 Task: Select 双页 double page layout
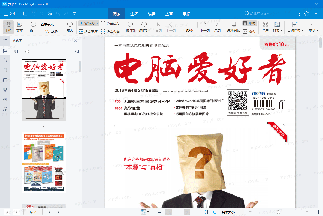pyautogui.click(x=249, y=31)
